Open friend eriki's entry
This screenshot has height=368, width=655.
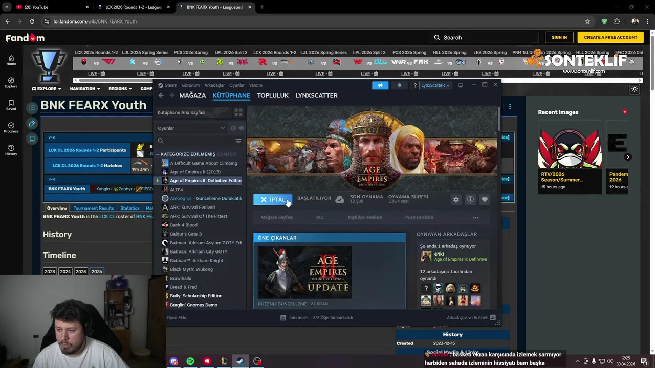point(453,256)
